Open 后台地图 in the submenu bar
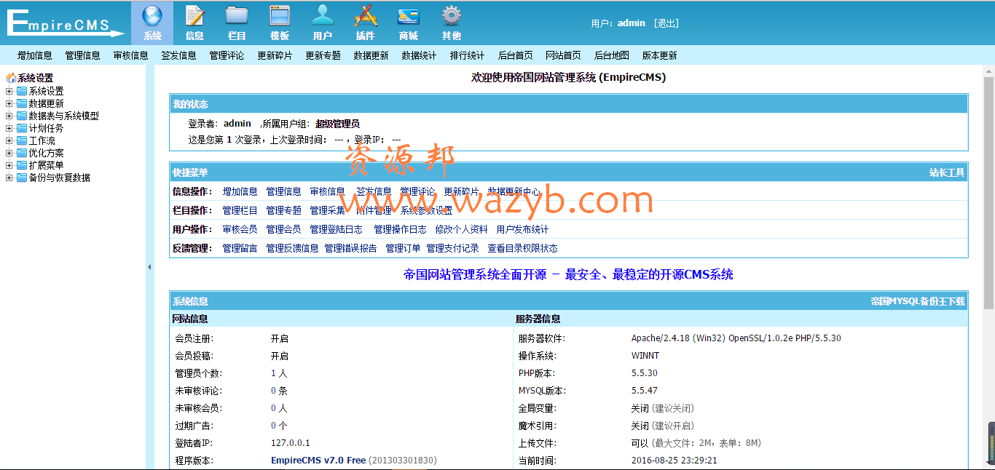Screen dimensions: 995x470 tap(612, 55)
